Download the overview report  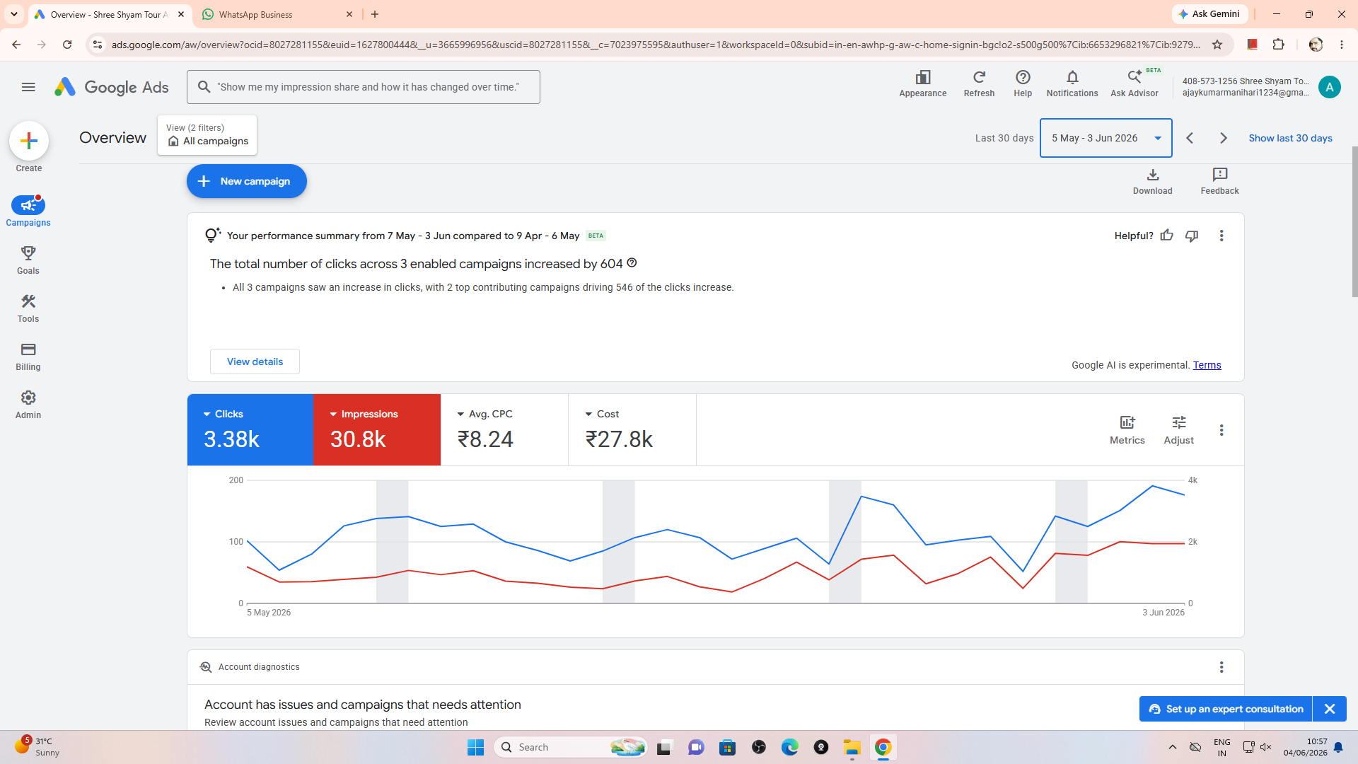pos(1153,181)
